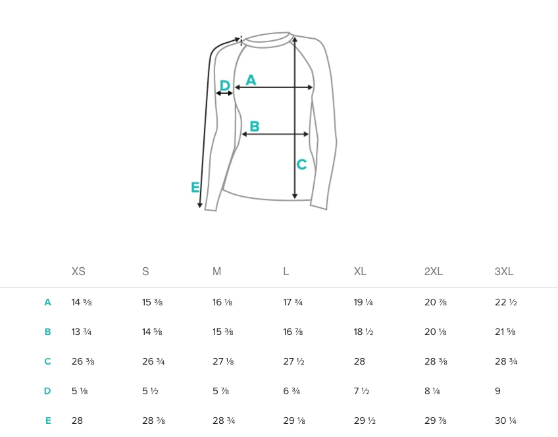
Task: Click the shirt's neck collar in diagram
Action: pos(267,40)
